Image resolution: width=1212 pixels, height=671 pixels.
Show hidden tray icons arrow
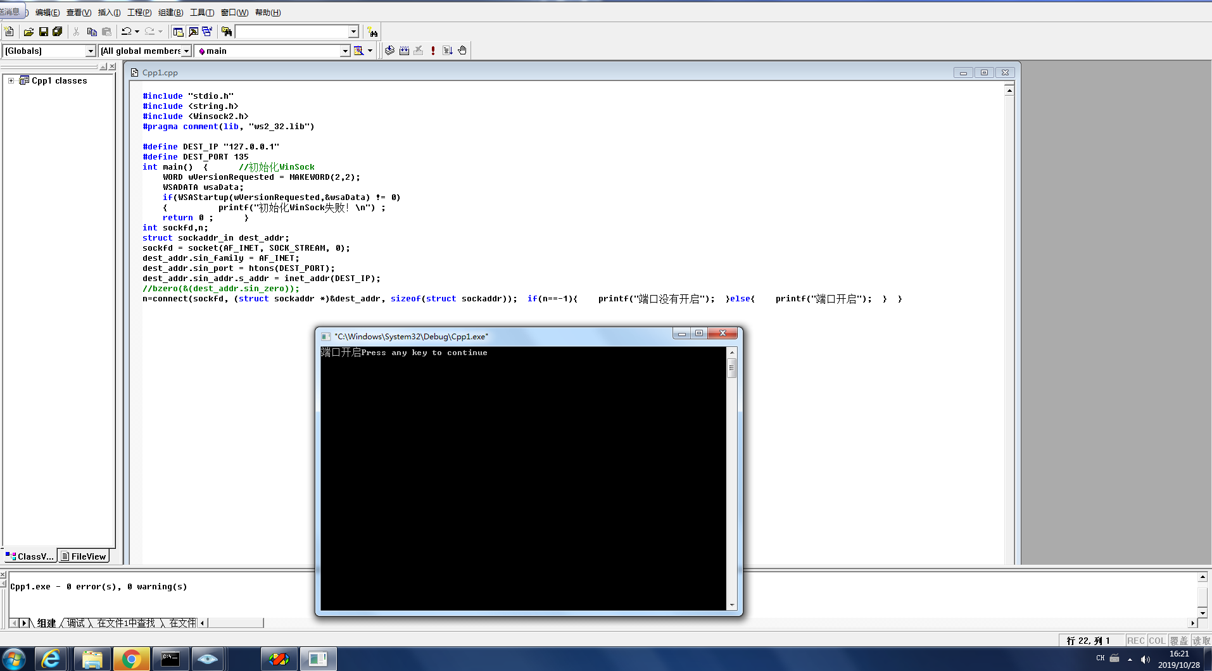point(1130,659)
